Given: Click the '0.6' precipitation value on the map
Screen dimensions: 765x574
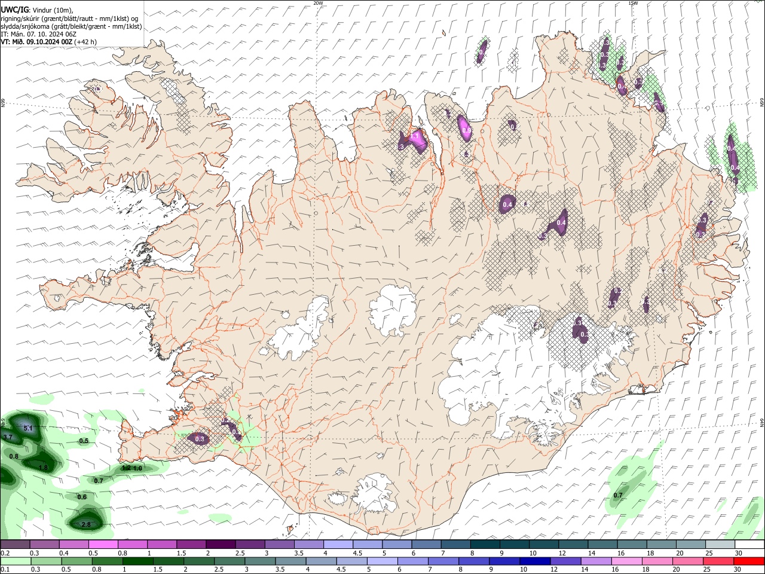Looking at the screenshot, I should click(82, 497).
